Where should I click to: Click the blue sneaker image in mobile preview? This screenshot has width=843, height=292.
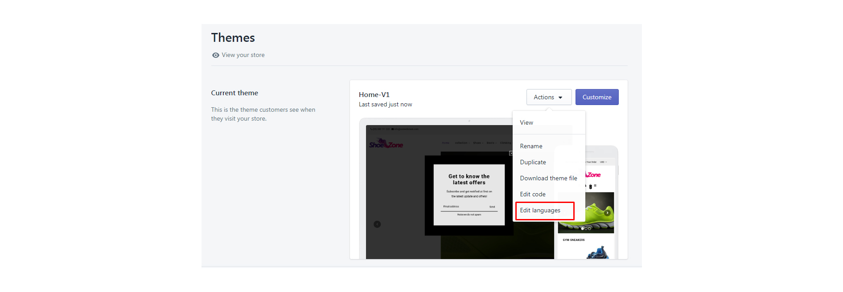pyautogui.click(x=597, y=253)
